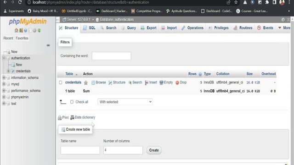The height and width of the screenshot is (165, 294).
Task: Click the Rows help icon in the table header
Action: point(200,74)
